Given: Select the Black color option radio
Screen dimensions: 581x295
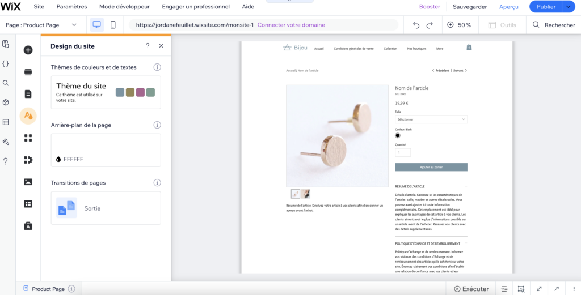Looking at the screenshot, I should pos(398,135).
